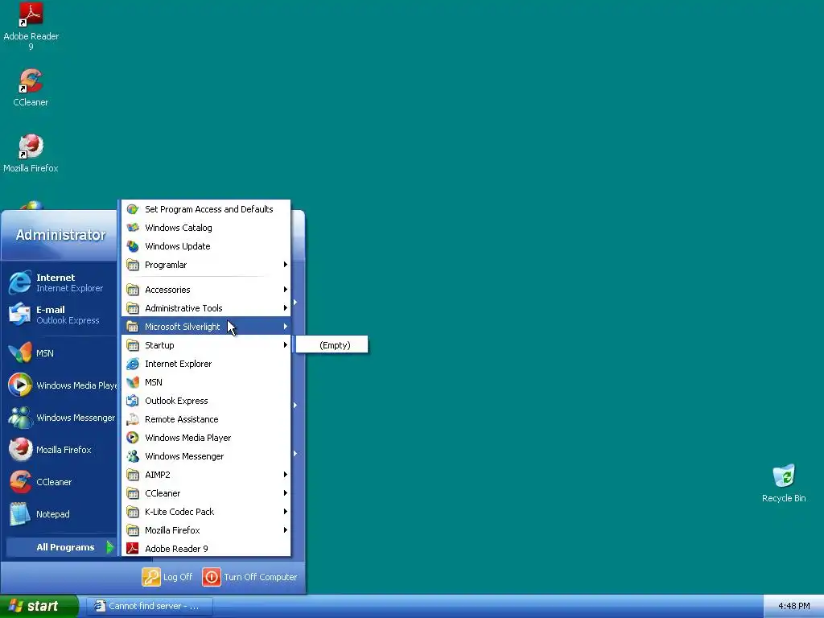Click the Mozilla Firefox icon in left pane
This screenshot has width=824, height=618.
tap(20, 449)
